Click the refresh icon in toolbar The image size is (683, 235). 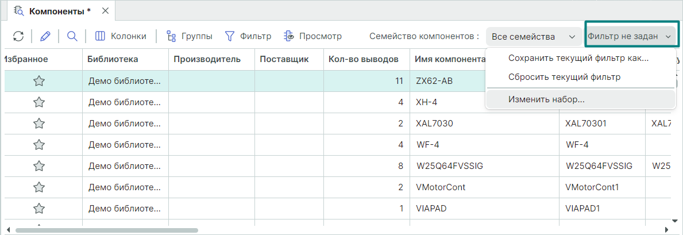[18, 36]
